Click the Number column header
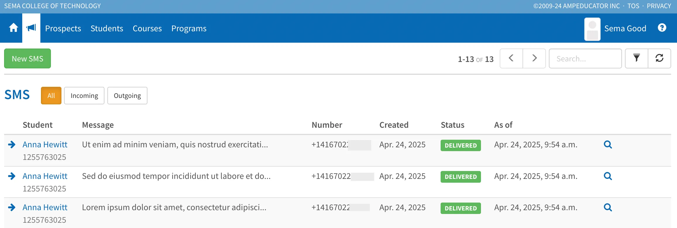The height and width of the screenshot is (228, 677). tap(327, 125)
